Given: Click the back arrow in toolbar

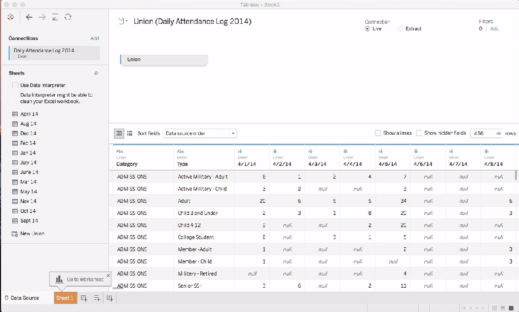Looking at the screenshot, I should pos(29,17).
